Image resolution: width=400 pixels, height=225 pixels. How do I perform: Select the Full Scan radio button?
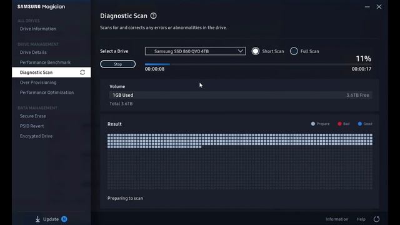tap(294, 51)
